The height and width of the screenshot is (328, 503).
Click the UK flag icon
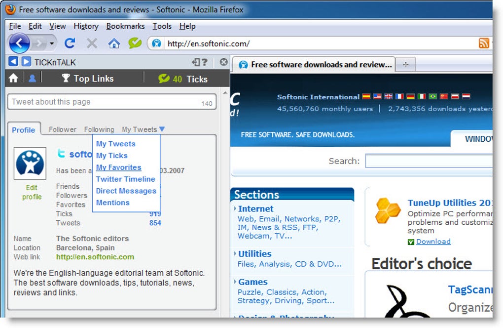[389, 96]
